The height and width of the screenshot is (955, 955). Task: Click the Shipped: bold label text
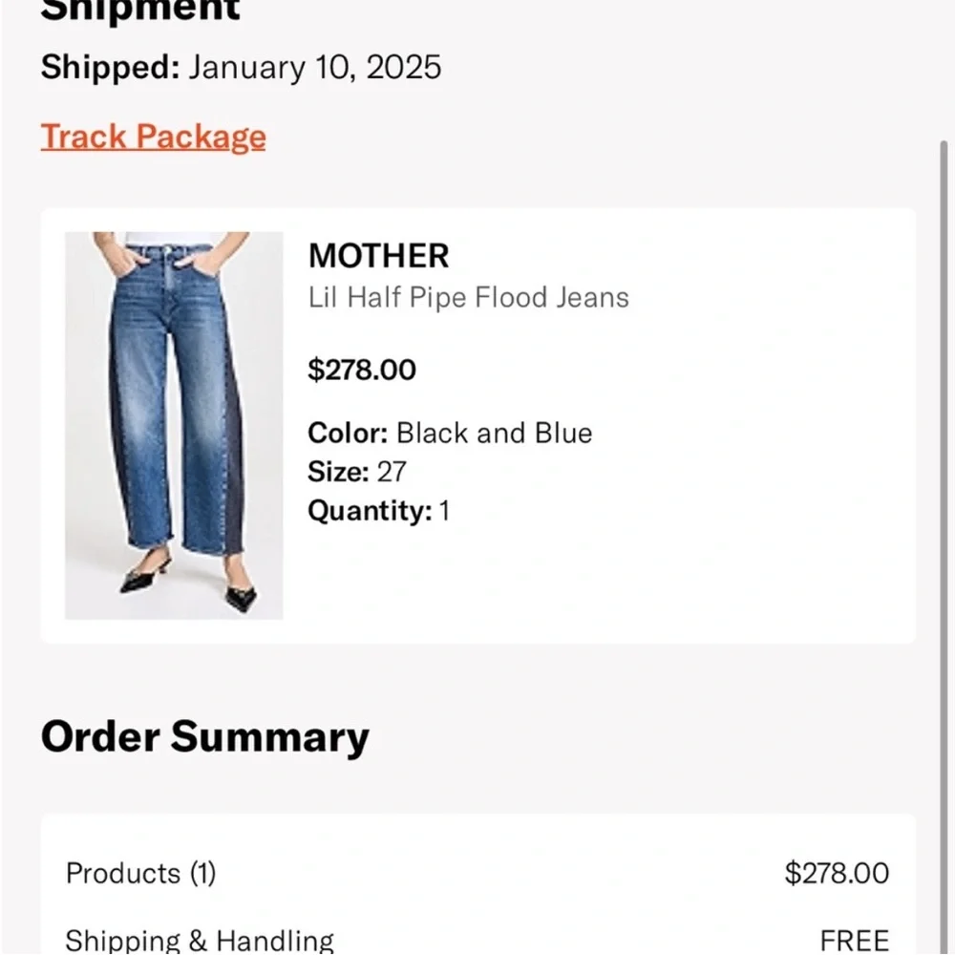[107, 67]
